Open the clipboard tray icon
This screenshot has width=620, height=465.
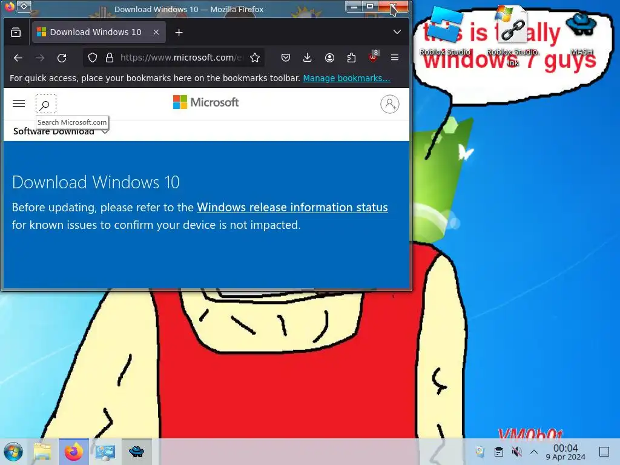(x=499, y=452)
